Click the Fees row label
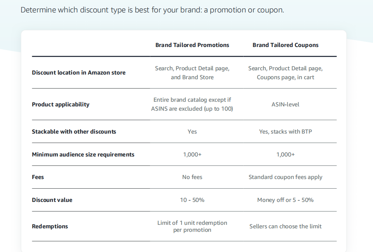The image size is (373, 252). click(38, 177)
